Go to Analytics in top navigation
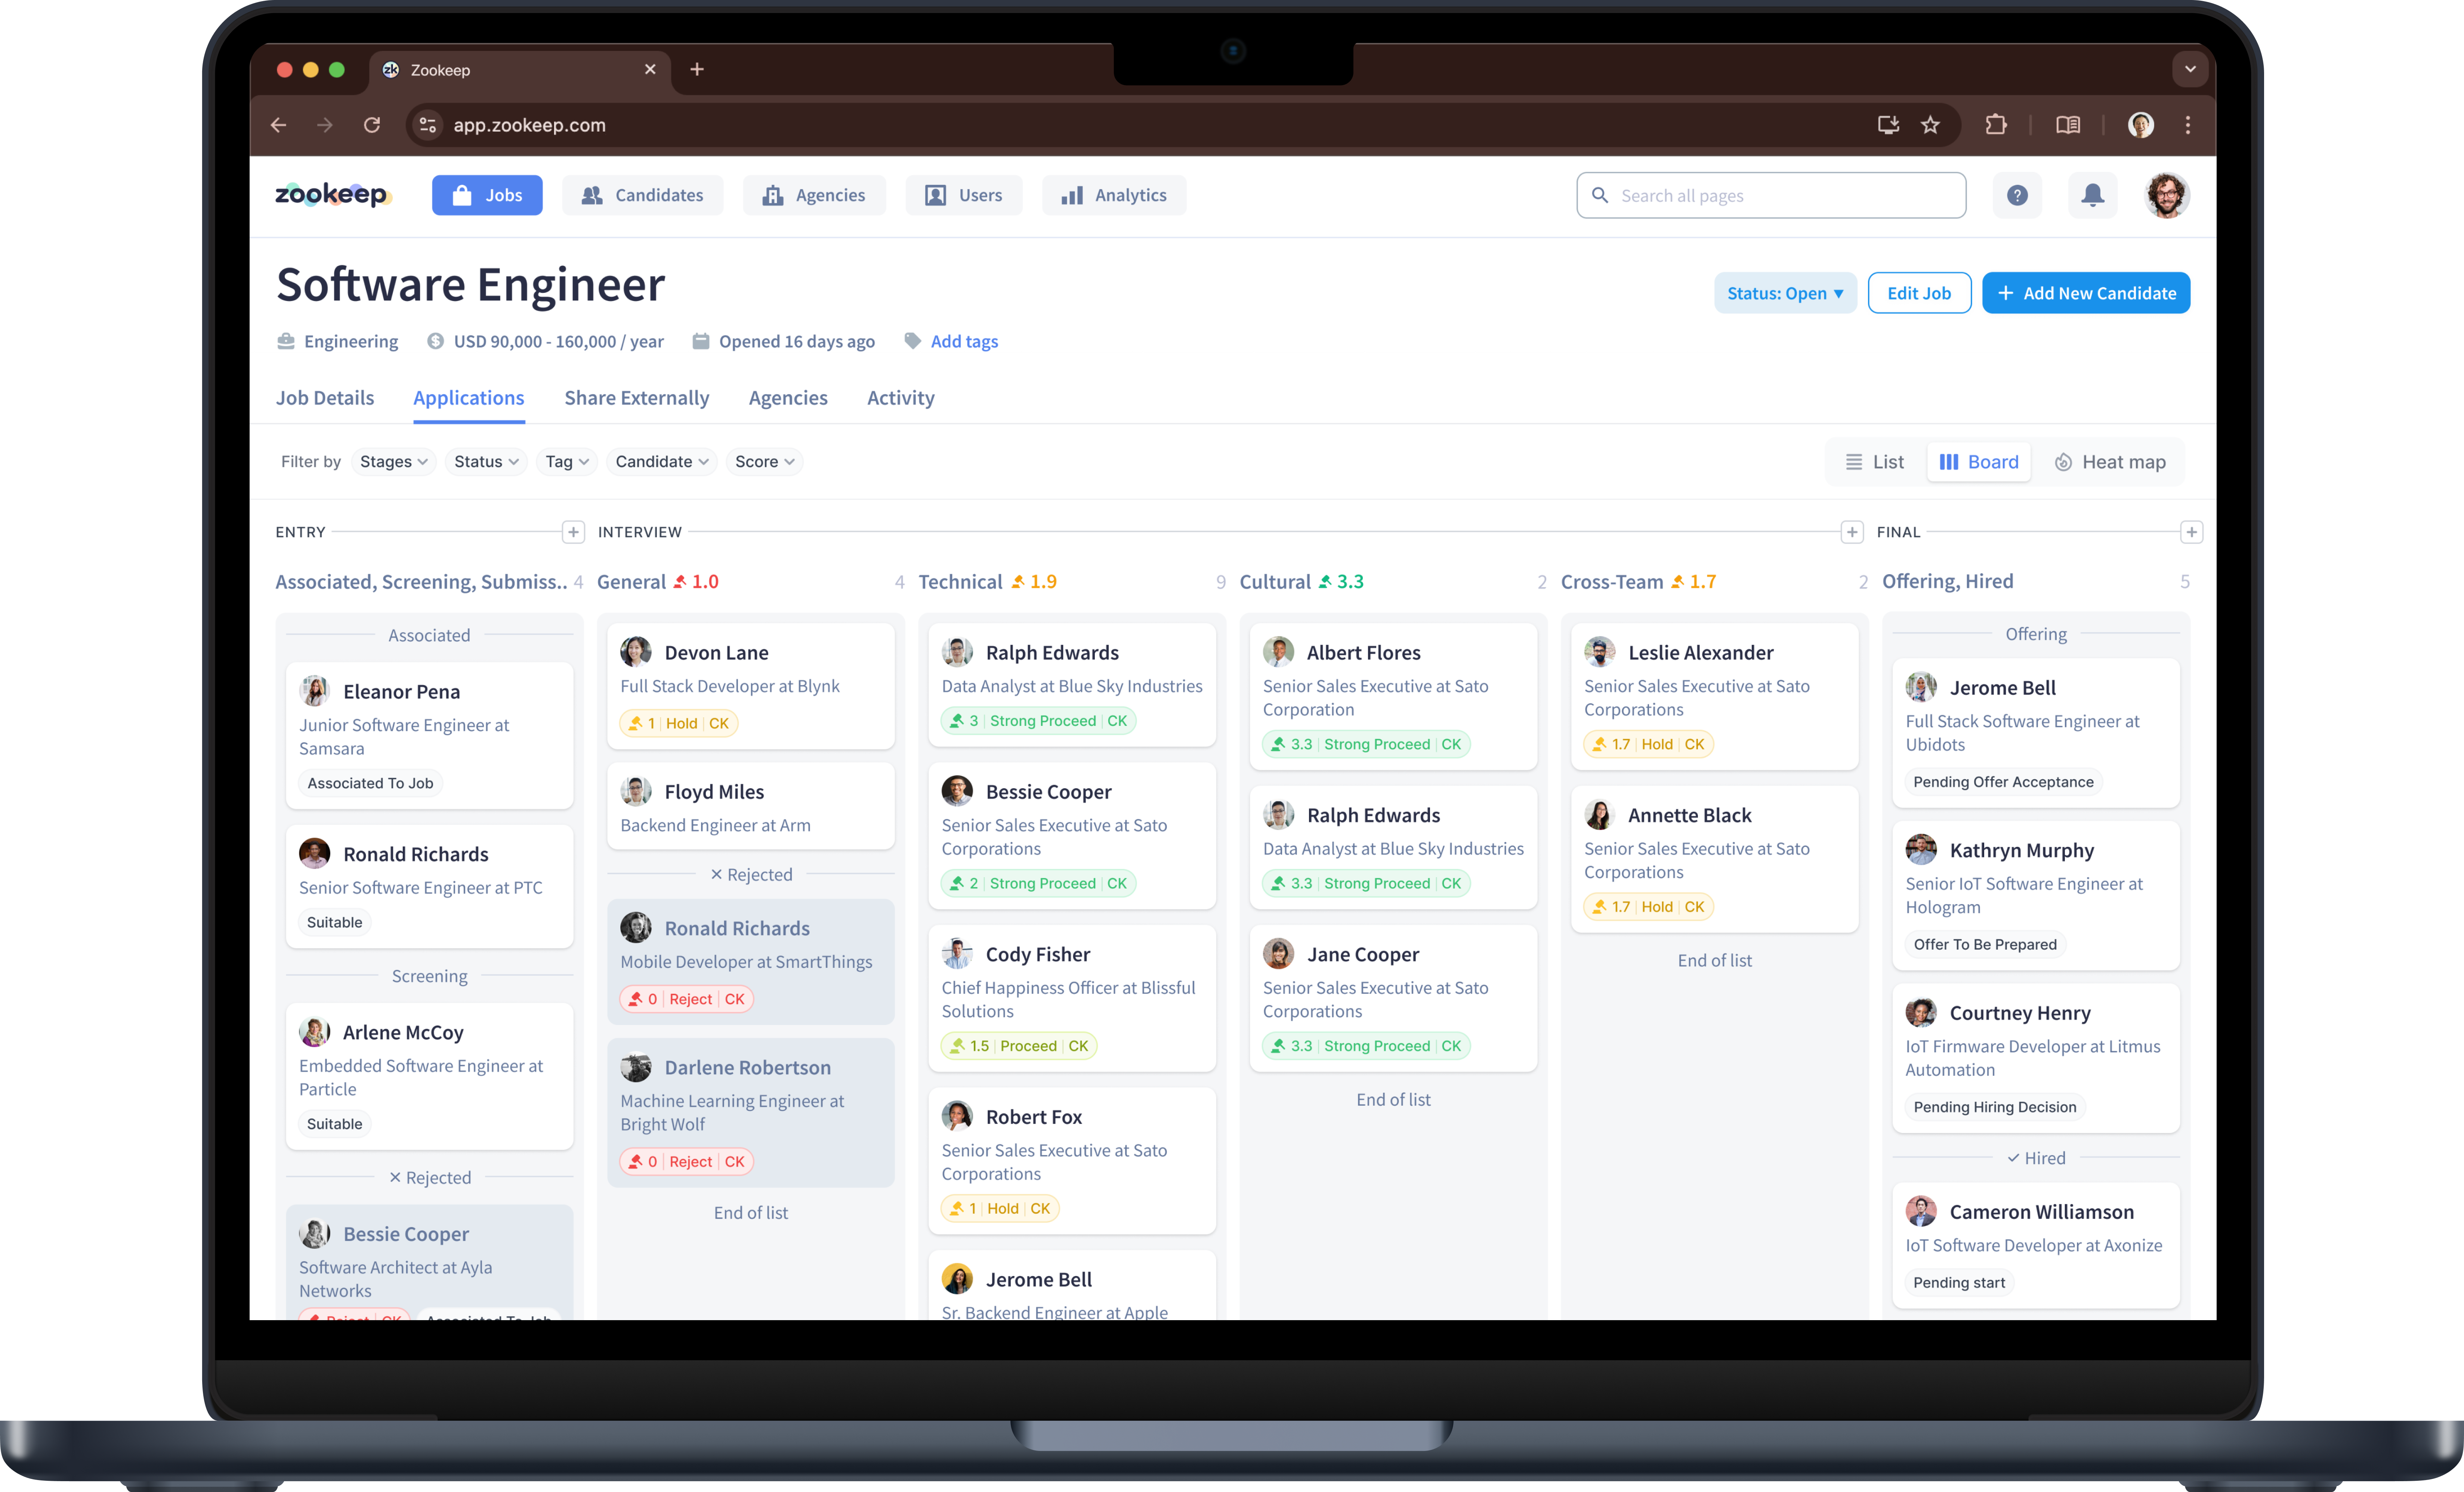This screenshot has height=1492, width=2464. (x=1114, y=195)
